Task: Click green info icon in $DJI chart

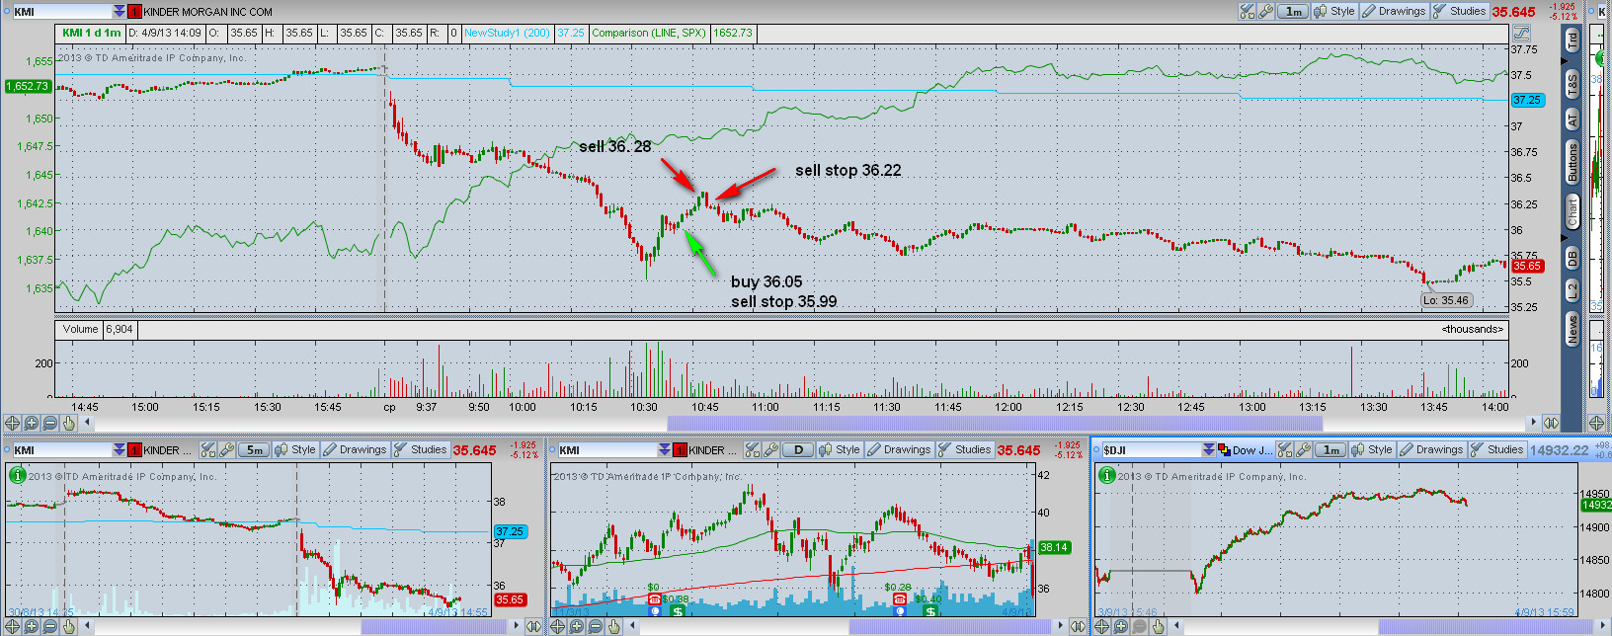Action: click(1107, 475)
